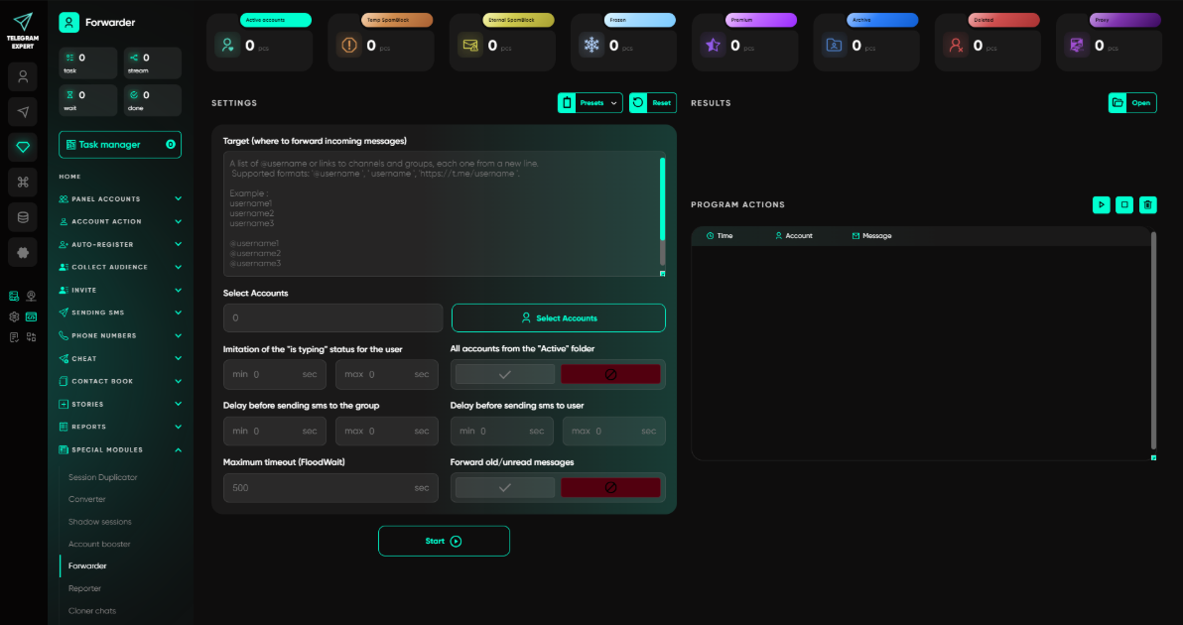Expand the Sending SMS menu
Image resolution: width=1183 pixels, height=625 pixels.
[x=120, y=312]
